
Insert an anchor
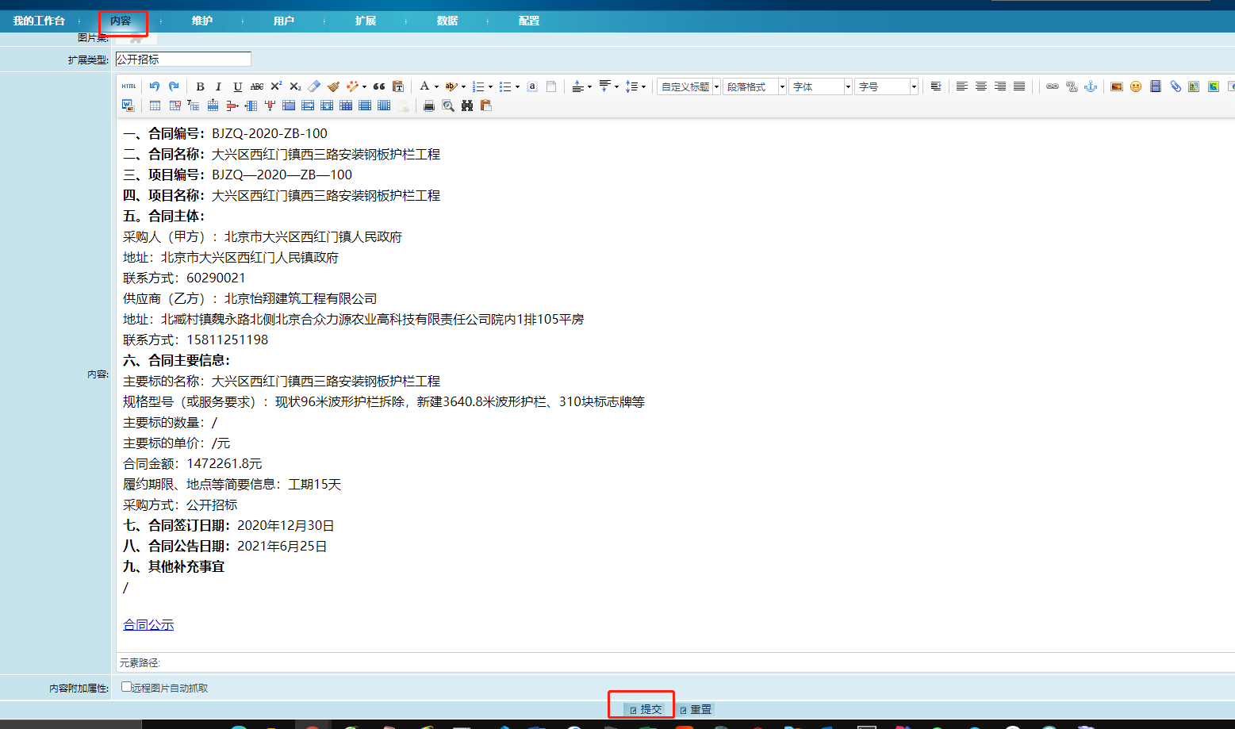tap(1091, 86)
